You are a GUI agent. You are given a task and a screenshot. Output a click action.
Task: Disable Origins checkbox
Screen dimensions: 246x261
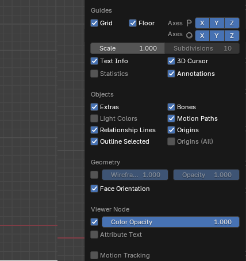(x=171, y=130)
